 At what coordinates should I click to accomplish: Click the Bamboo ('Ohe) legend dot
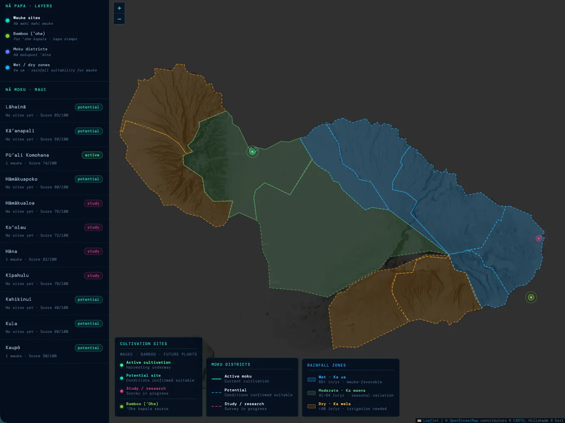(121, 406)
